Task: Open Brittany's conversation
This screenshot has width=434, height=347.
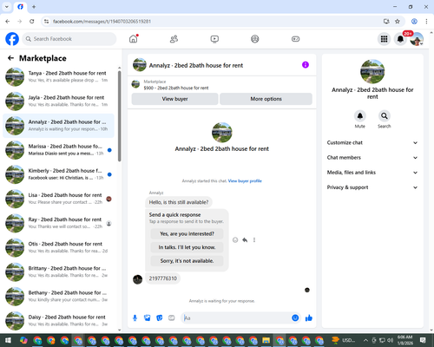Action: point(58,272)
